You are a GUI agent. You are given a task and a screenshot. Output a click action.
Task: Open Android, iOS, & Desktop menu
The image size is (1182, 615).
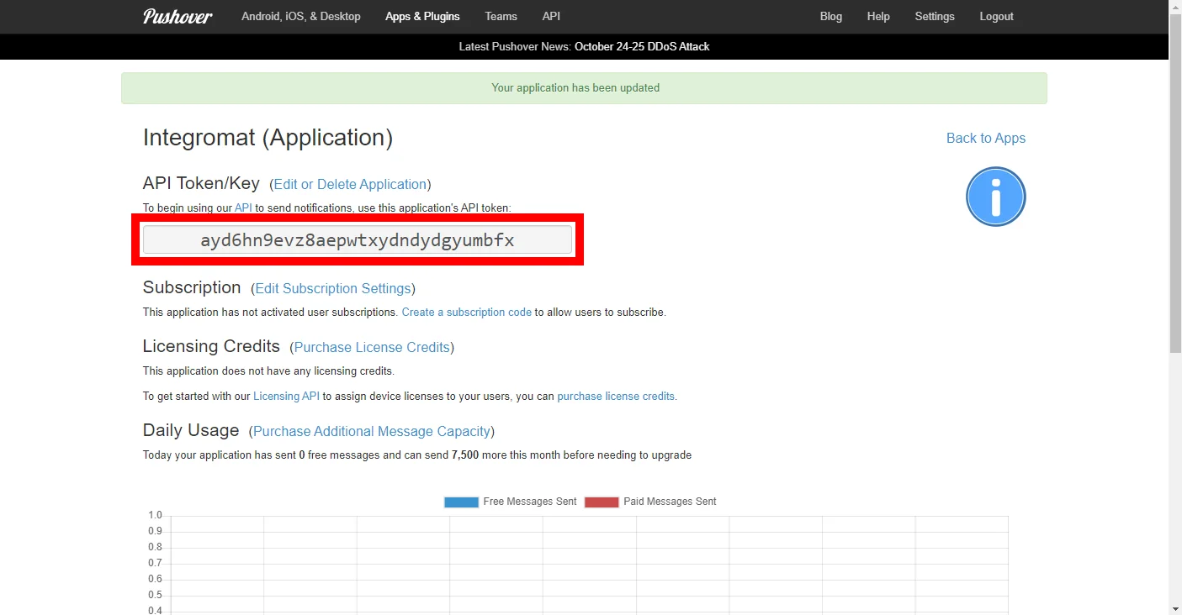[x=301, y=16]
